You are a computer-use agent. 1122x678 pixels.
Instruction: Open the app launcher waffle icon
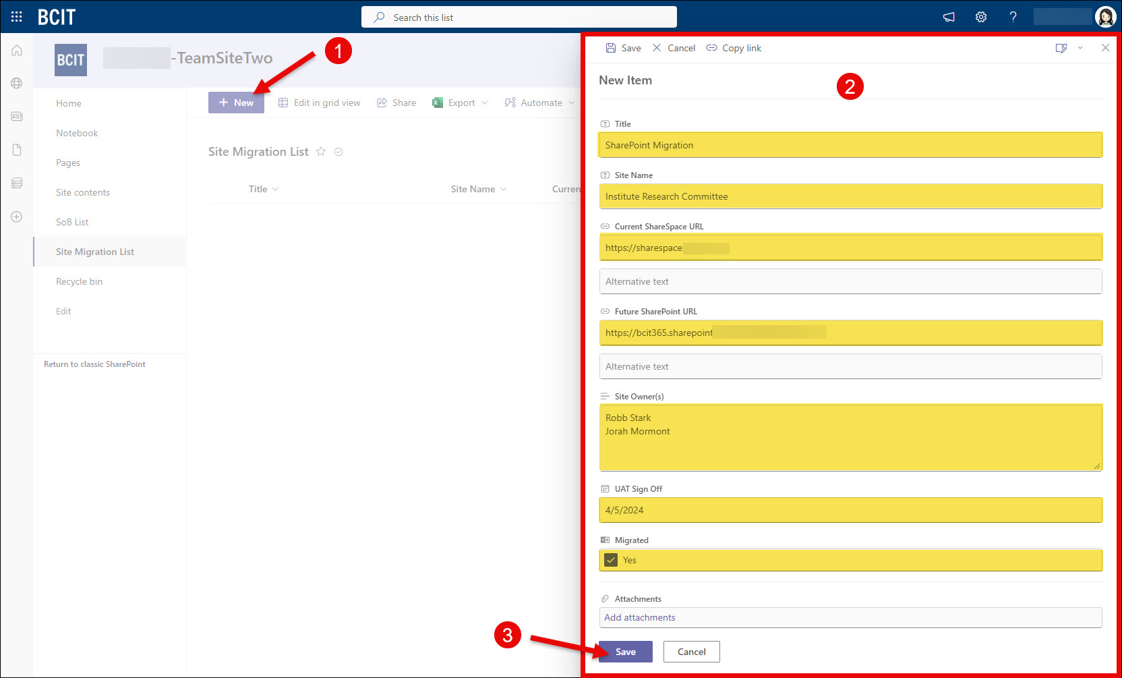coord(17,17)
